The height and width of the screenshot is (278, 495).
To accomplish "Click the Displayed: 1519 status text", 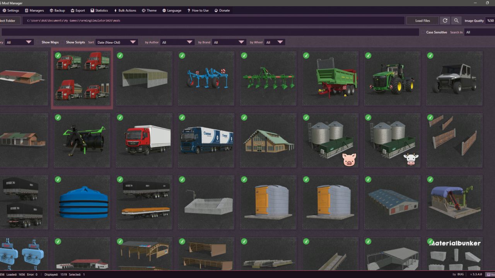I will click(56, 275).
